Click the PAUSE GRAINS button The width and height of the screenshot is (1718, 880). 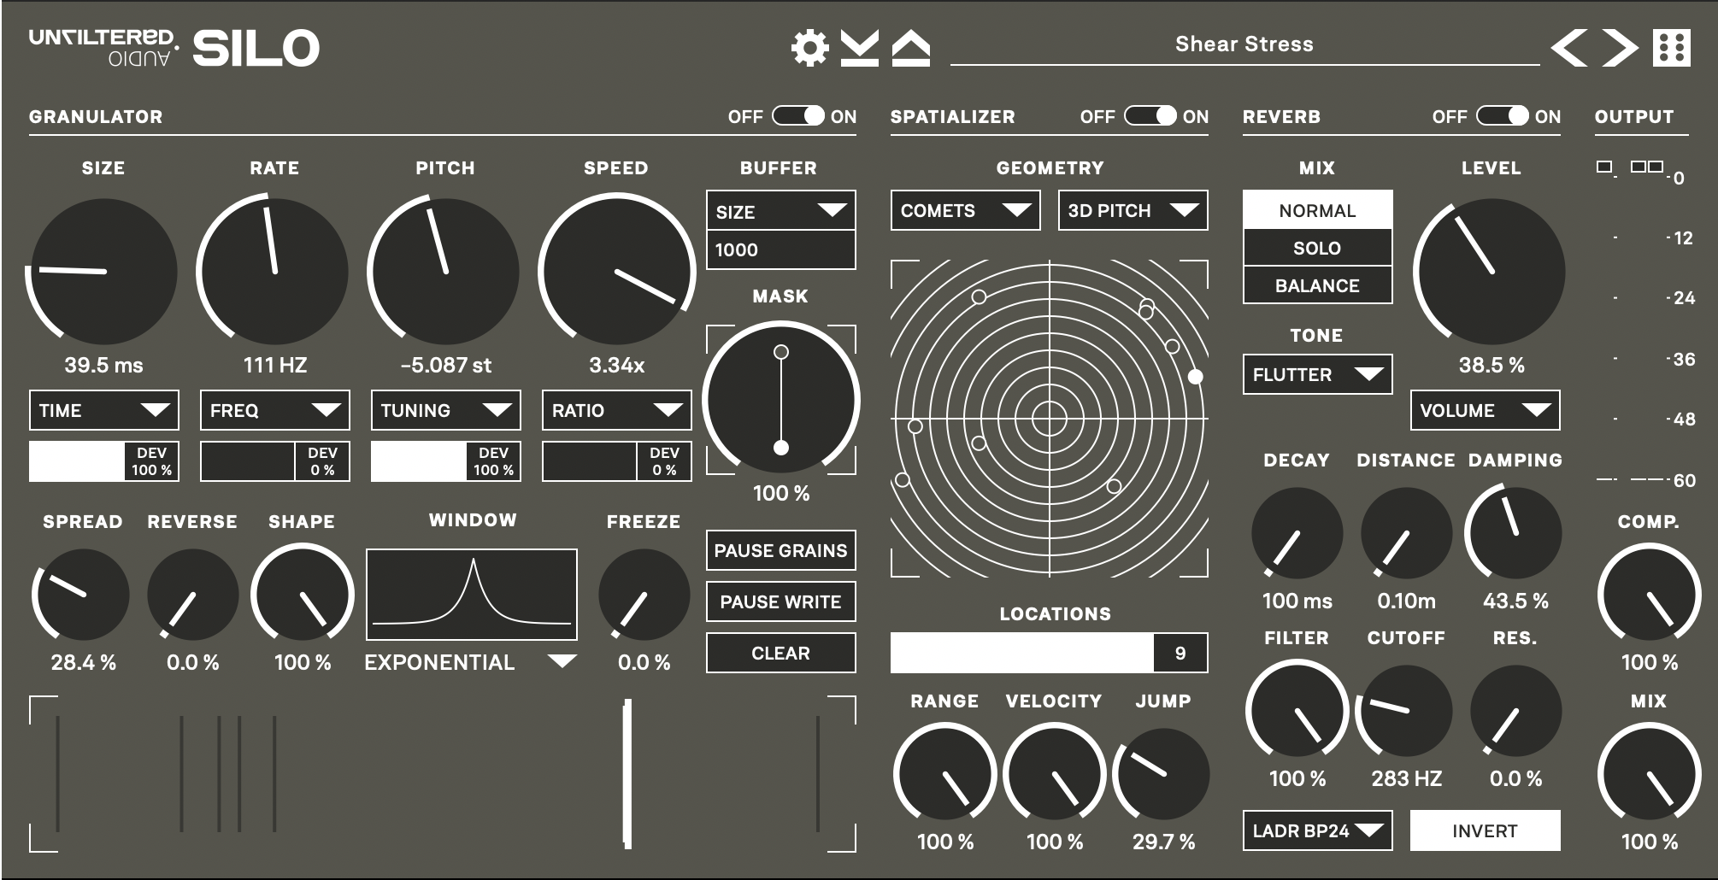click(x=780, y=550)
